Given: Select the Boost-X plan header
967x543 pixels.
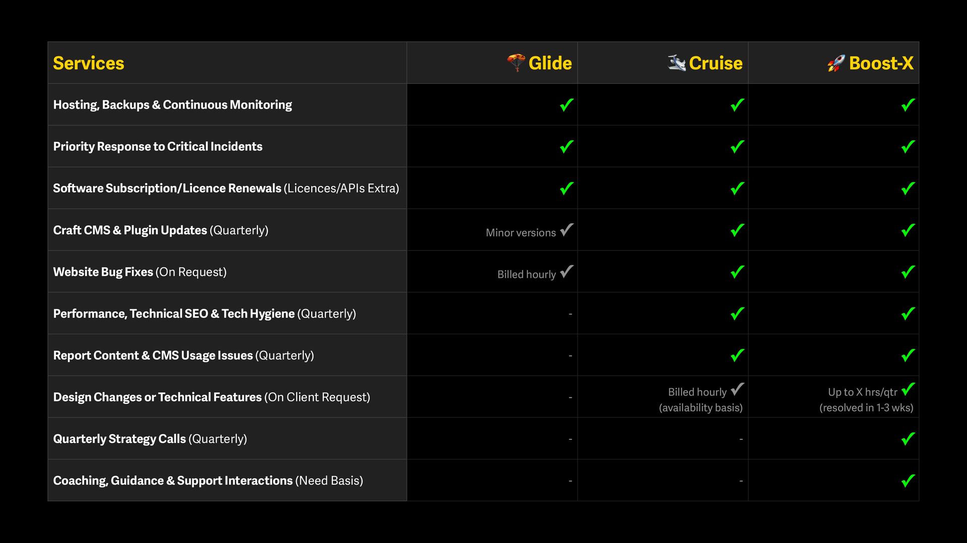Looking at the screenshot, I should 881,63.
